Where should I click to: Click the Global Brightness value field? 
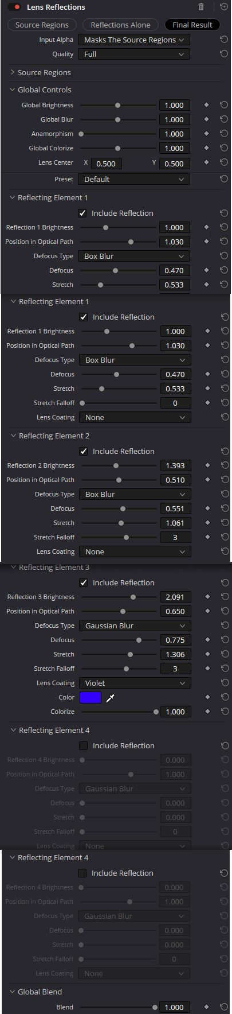tap(174, 105)
